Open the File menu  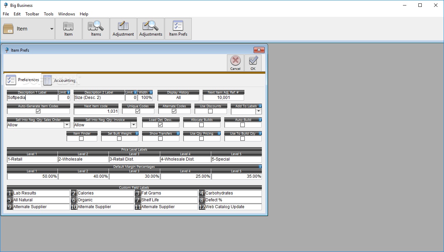click(6, 14)
